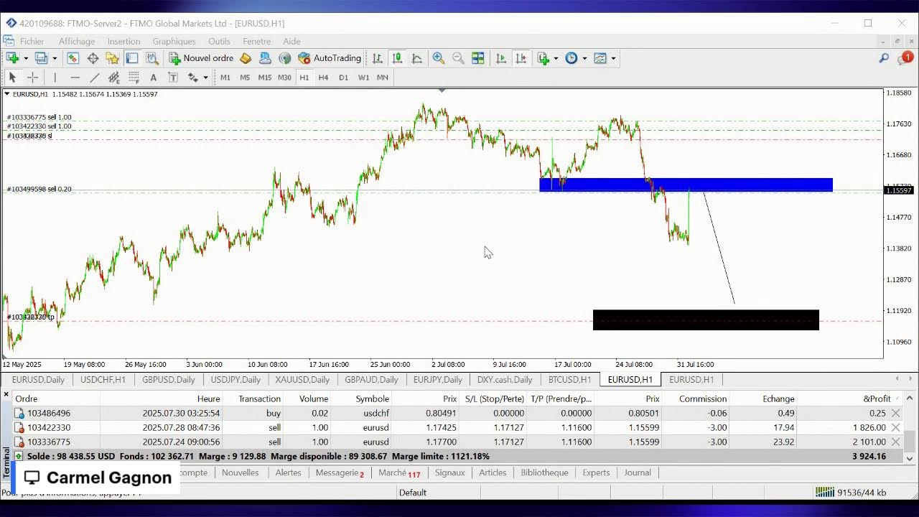Open the Strategy Tester icon
Screen dimensions: 919x517
[x=151, y=58]
